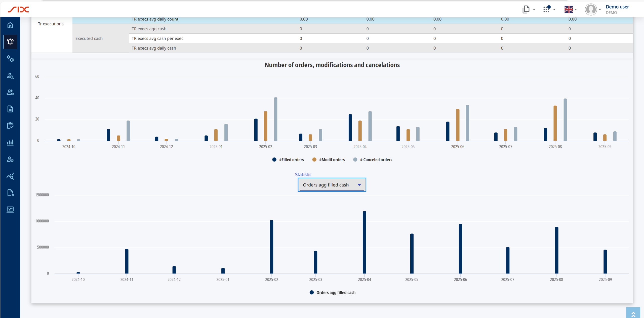Viewport: 644px width, 318px height.
Task: Open the Statistic dropdown selector
Action: (332, 185)
